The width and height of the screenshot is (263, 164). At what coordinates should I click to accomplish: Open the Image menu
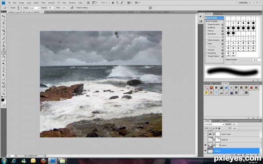(x=21, y=3)
